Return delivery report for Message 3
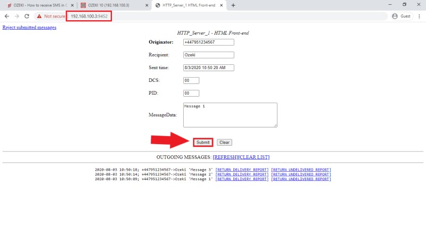Viewport: 426px width, 226px height. pyautogui.click(x=242, y=170)
